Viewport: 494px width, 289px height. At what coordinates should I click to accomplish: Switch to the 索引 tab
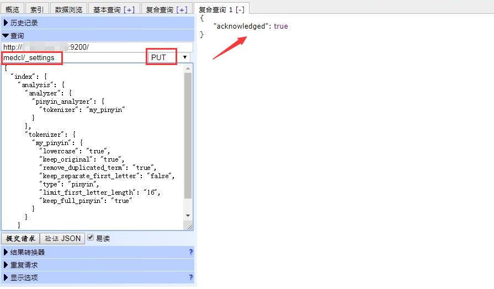(x=37, y=9)
